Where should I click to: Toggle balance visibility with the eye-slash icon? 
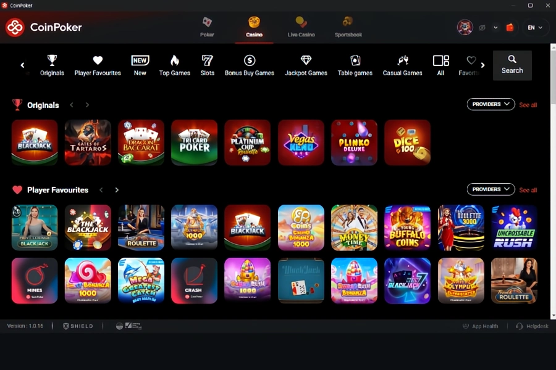pos(483,28)
